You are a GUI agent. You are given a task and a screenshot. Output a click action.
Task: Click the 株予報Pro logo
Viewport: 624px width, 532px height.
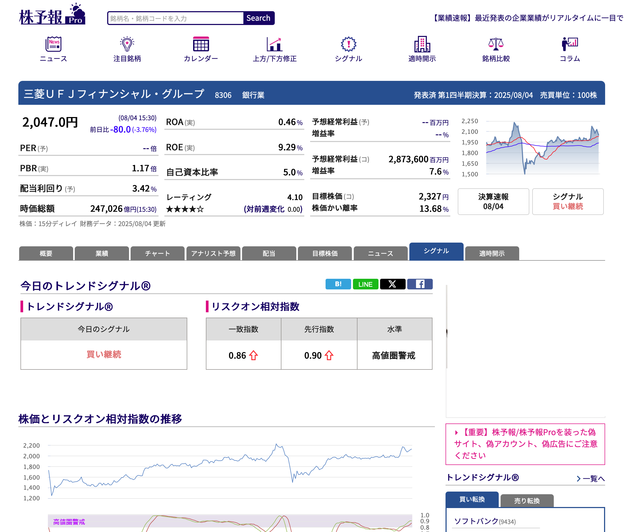click(x=52, y=14)
